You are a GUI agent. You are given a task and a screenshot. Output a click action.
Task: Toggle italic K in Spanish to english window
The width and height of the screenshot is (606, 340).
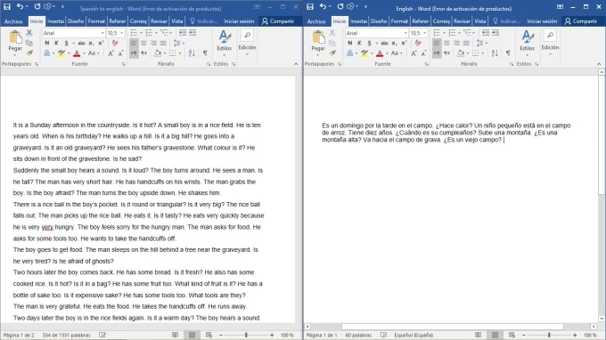(x=56, y=43)
